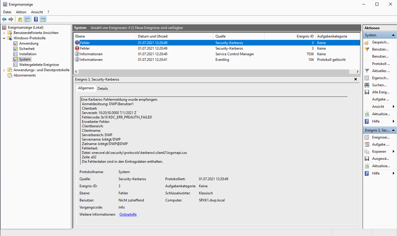This screenshot has height=236, width=397.
Task: Click Ereignisei... event properties action
Action: tap(380, 137)
